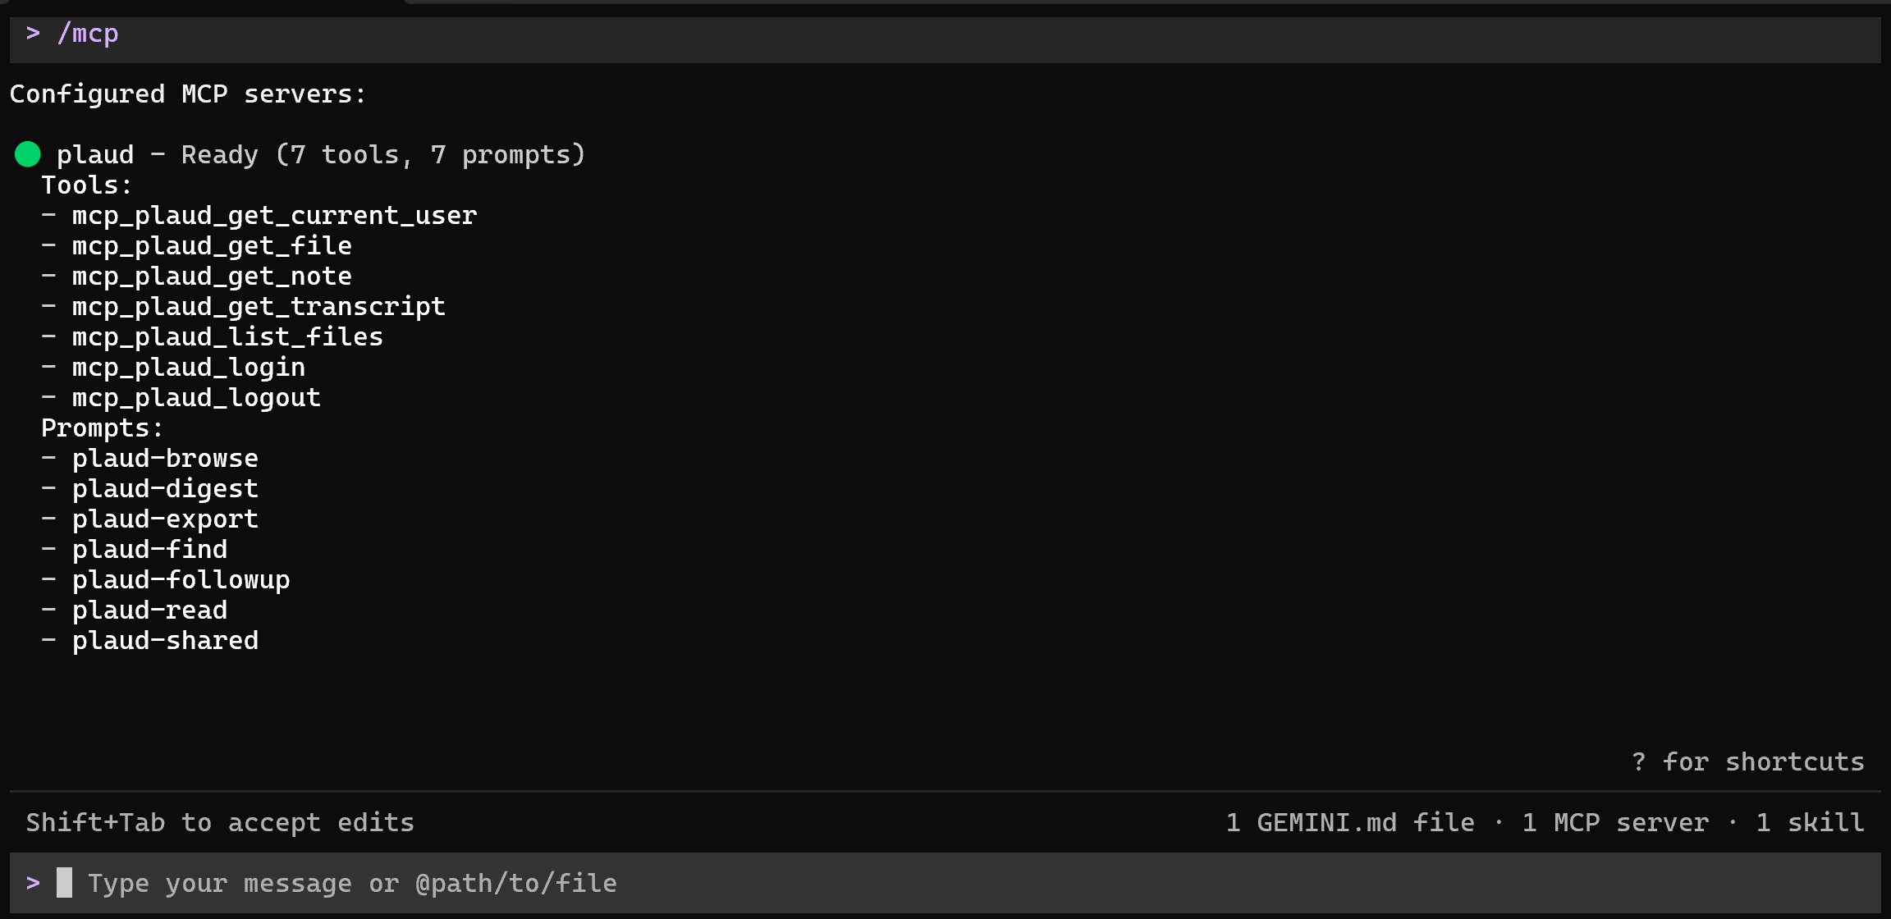
Task: Click the plaud-find prompt entry
Action: tap(149, 550)
